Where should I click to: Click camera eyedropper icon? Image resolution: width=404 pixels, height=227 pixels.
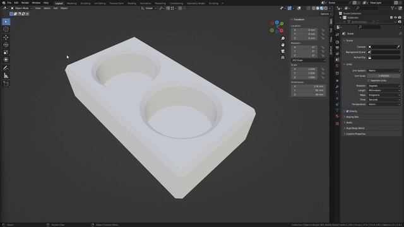[x=398, y=47]
